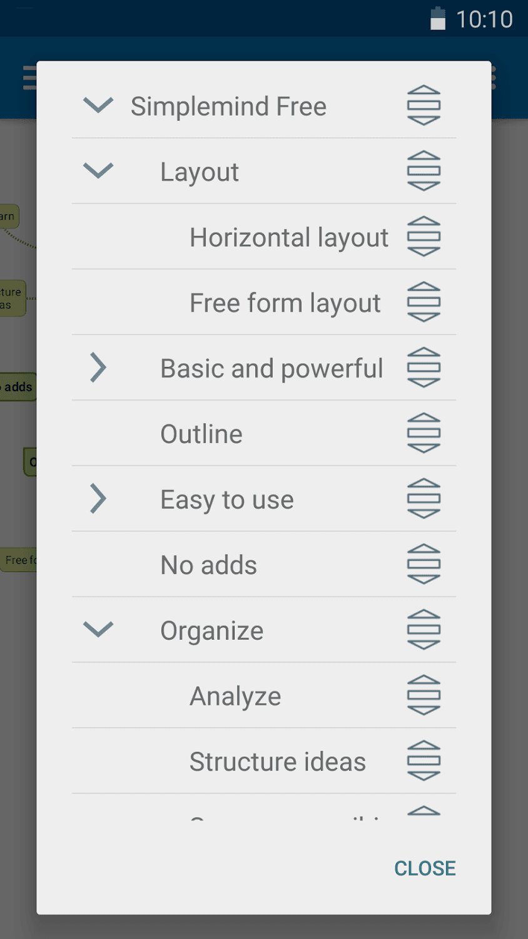
Task: Click reorder handle beside Layout
Action: [424, 171]
